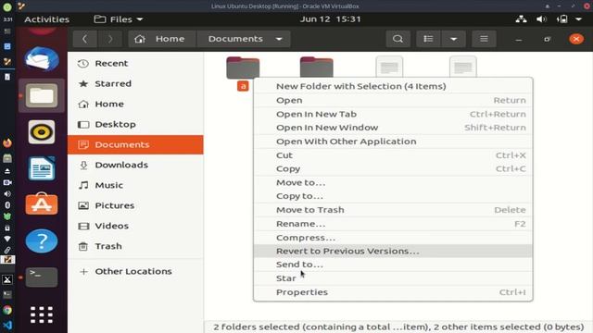Open Starred in the sidebar
The image size is (593, 333).
(x=135, y=84)
